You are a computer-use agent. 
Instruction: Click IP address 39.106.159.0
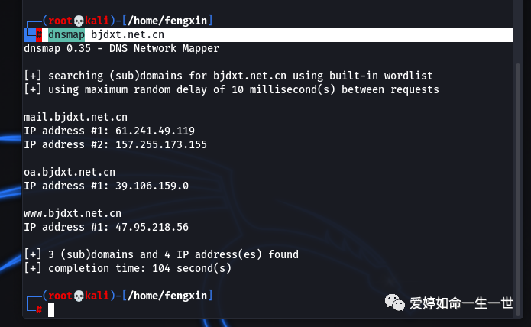[149, 186]
